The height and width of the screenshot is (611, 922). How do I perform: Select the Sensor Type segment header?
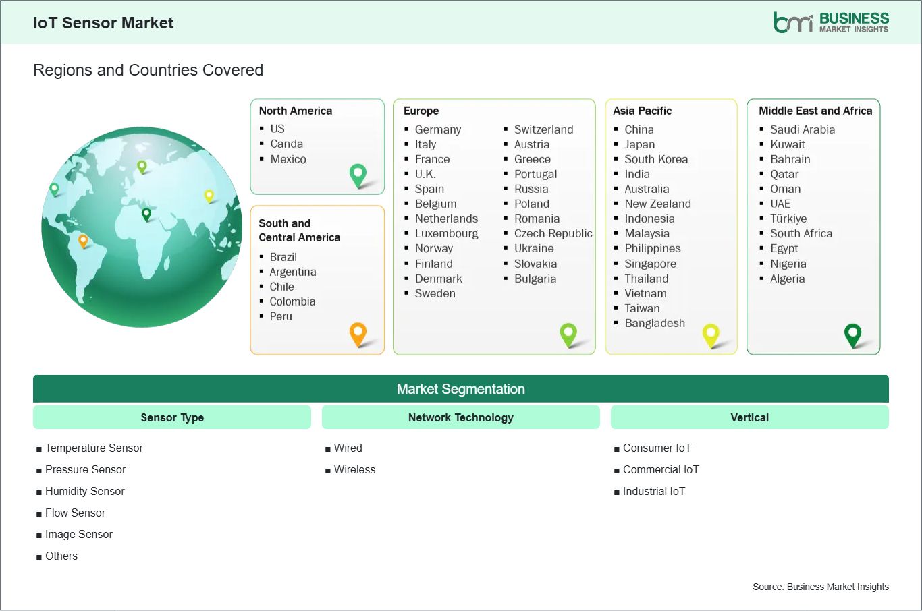pyautogui.click(x=172, y=417)
